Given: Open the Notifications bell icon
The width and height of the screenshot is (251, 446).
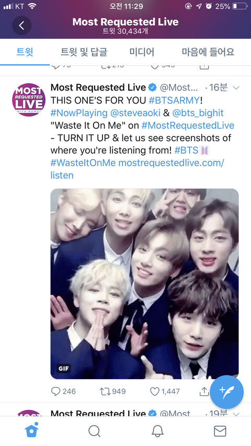Looking at the screenshot, I should [157, 431].
